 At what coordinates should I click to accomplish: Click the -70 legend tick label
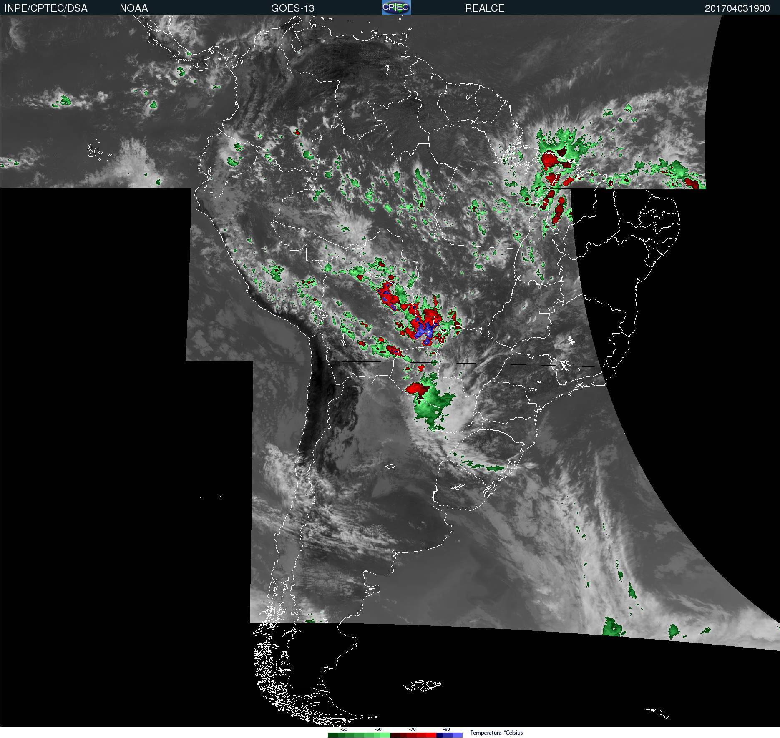[412, 729]
